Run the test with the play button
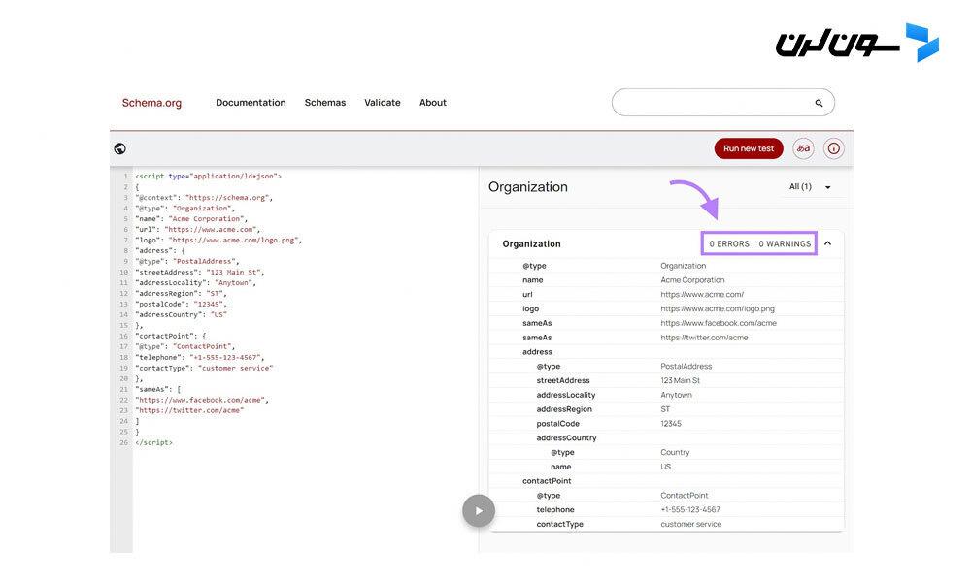 [479, 511]
